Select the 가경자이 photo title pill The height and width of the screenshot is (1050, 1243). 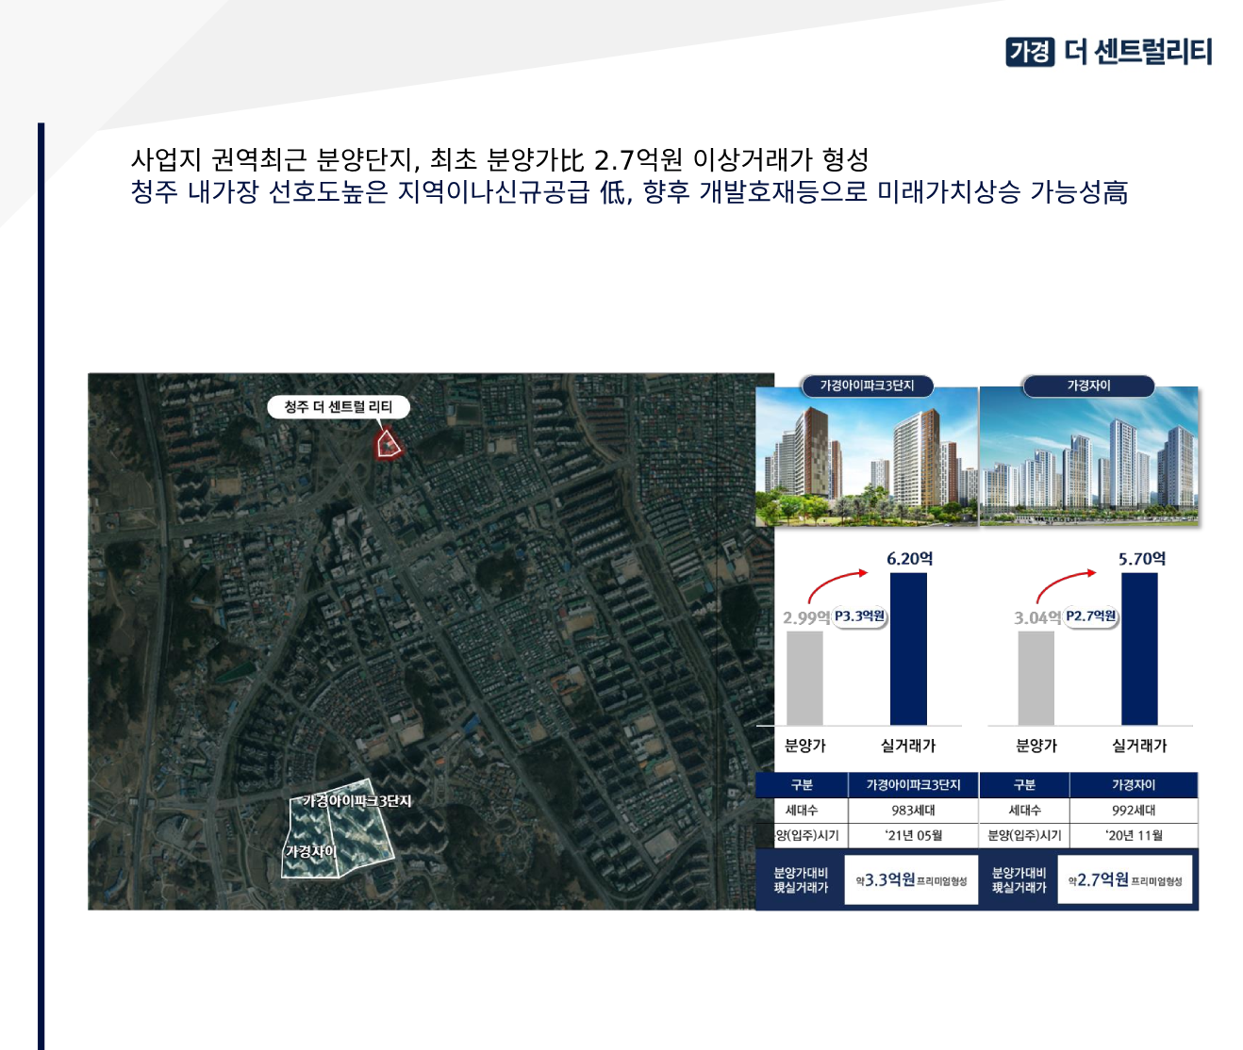[x=1088, y=386]
